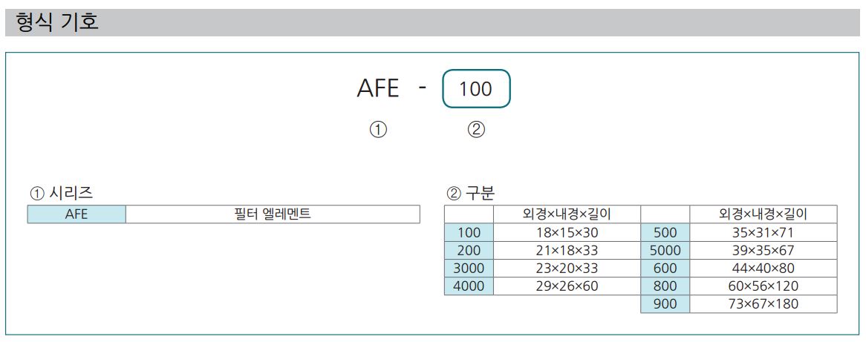
Task: Select code 200 in the 구분 table
Action: tap(469, 251)
